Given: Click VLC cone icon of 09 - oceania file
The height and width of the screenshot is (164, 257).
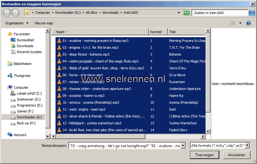Looking at the screenshot, I should click(x=59, y=96).
